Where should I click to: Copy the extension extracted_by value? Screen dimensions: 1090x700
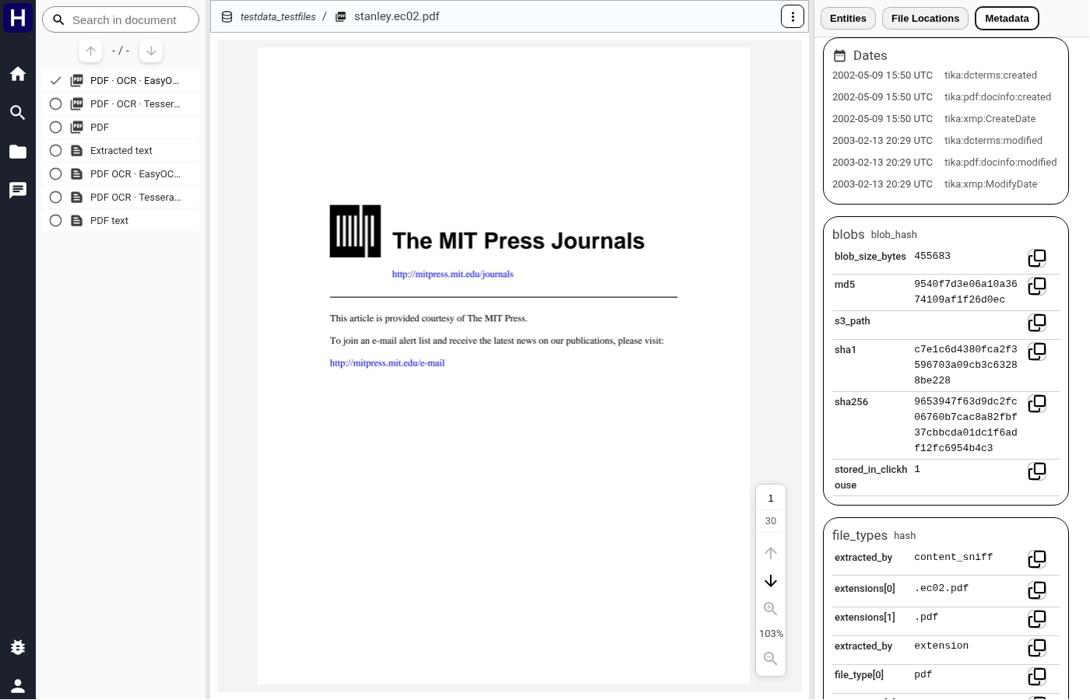click(x=1037, y=648)
